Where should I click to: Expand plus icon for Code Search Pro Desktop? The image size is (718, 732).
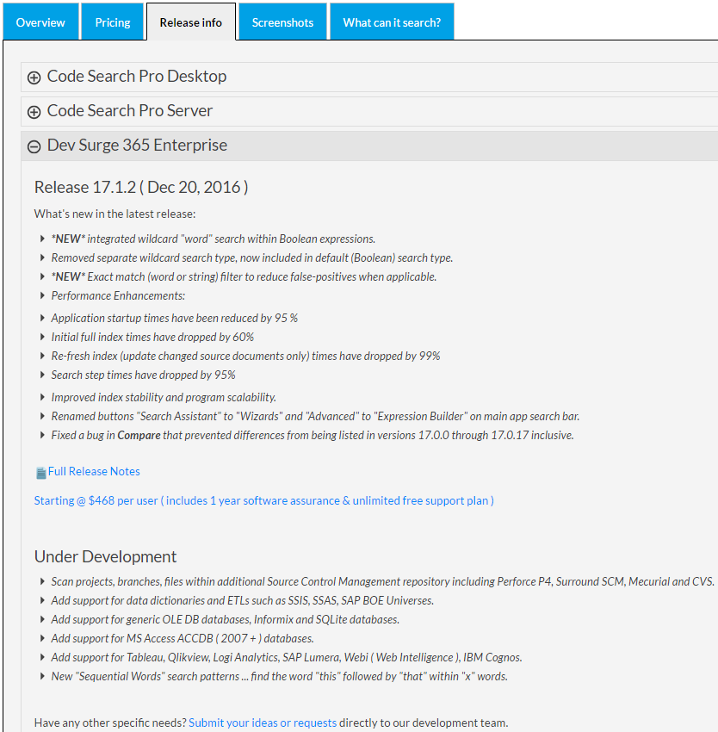coord(34,78)
